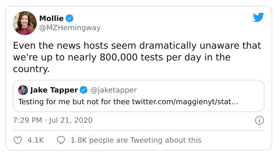Image resolution: width=278 pixels, height=158 pixels.
Task: Click the Twitter bird logo
Action: click(x=258, y=18)
